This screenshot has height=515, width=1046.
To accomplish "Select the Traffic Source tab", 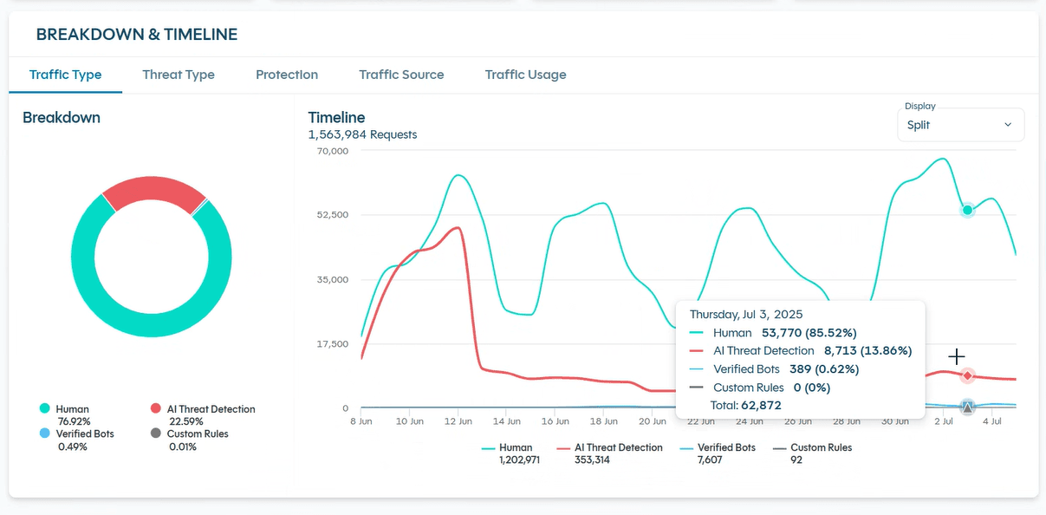I will coord(401,75).
